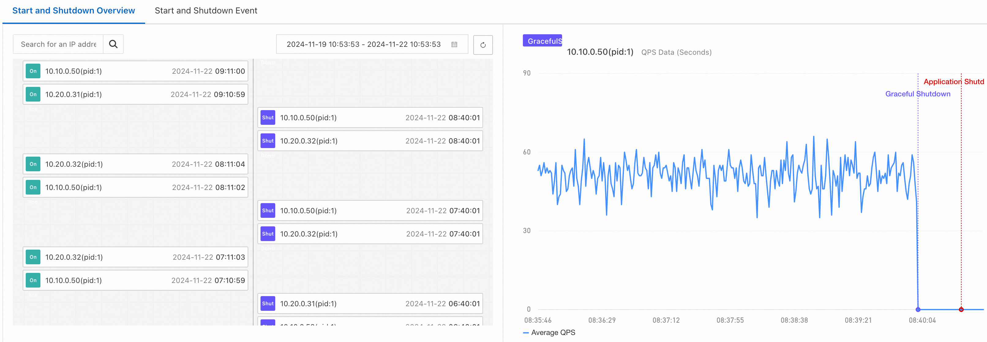Click Shut badge for 10.20.0.32 at 07:40:01
This screenshot has height=342, width=987.
tap(268, 234)
